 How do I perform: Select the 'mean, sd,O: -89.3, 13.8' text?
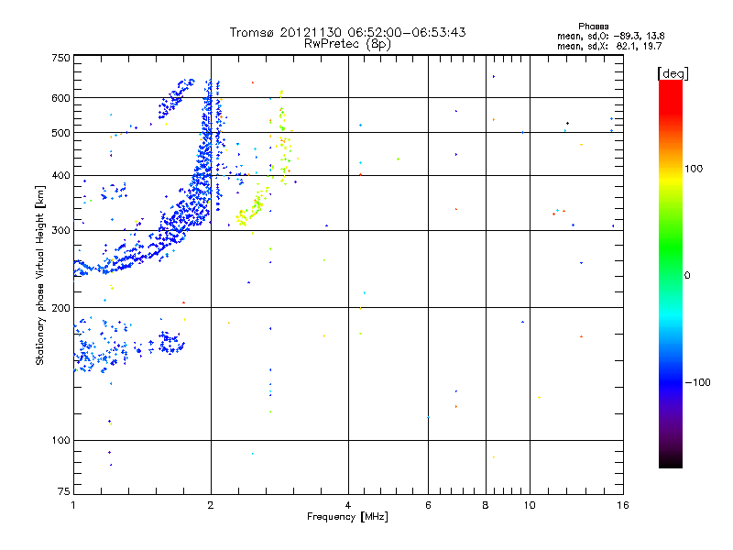610,36
